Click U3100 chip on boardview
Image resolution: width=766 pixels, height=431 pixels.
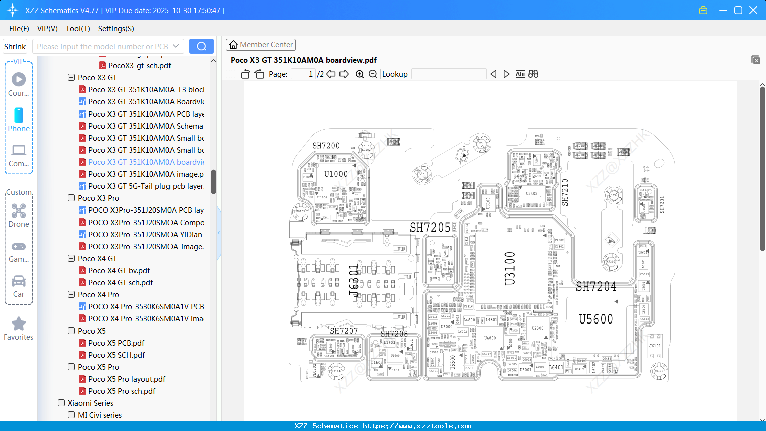[x=510, y=269]
